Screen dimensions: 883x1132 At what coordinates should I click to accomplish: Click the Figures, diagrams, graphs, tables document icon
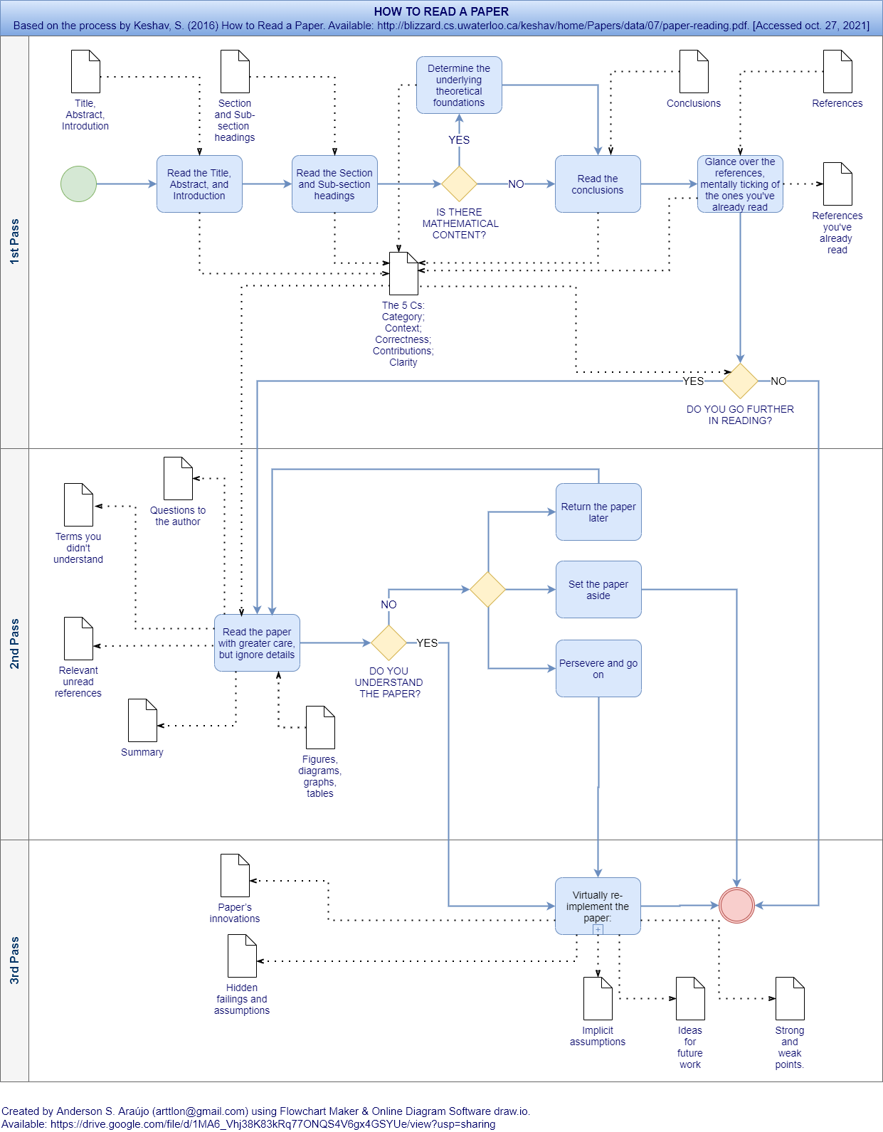320,728
